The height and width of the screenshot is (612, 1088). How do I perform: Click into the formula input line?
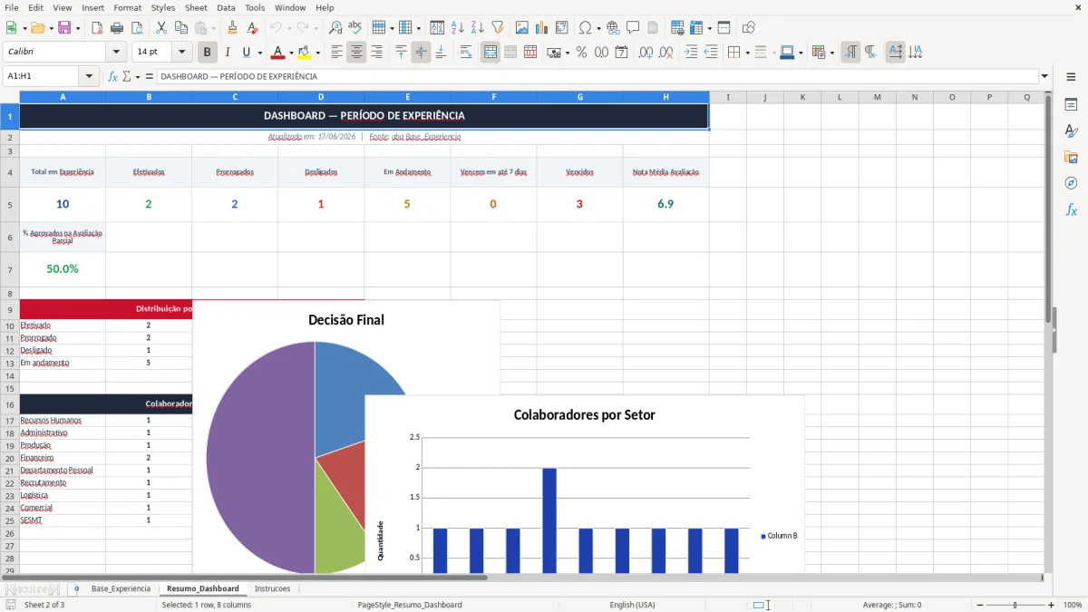tap(597, 76)
